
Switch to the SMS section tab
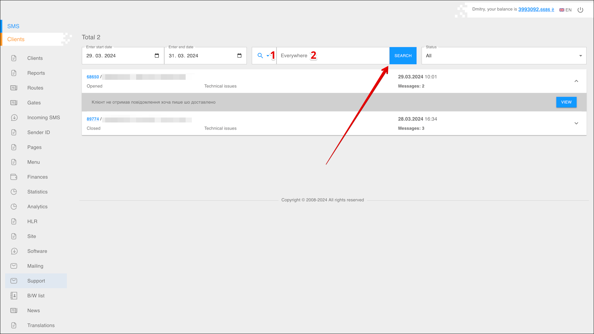click(x=13, y=26)
